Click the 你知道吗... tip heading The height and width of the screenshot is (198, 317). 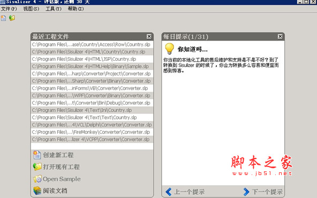pos(192,49)
